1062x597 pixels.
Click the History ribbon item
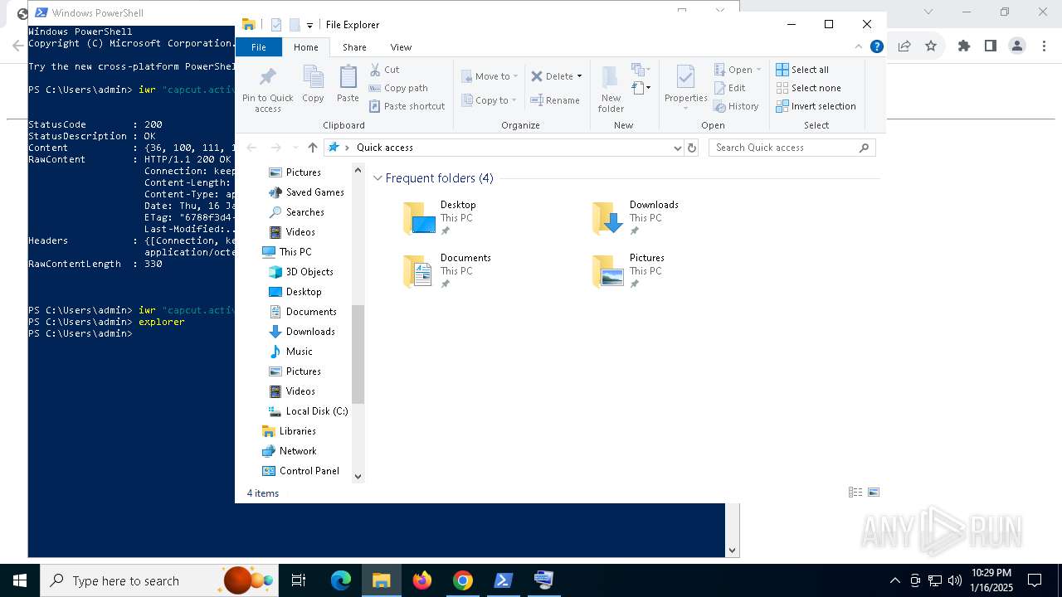736,106
